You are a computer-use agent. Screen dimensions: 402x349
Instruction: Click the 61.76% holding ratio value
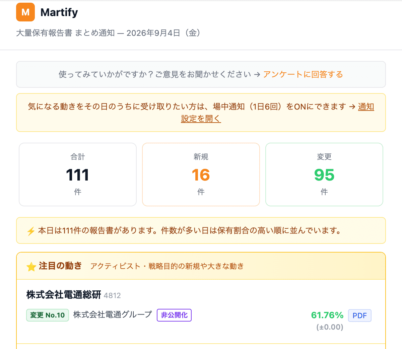click(x=327, y=315)
